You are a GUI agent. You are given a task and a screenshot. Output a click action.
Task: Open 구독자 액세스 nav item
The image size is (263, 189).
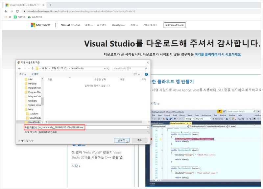[x=150, y=25]
